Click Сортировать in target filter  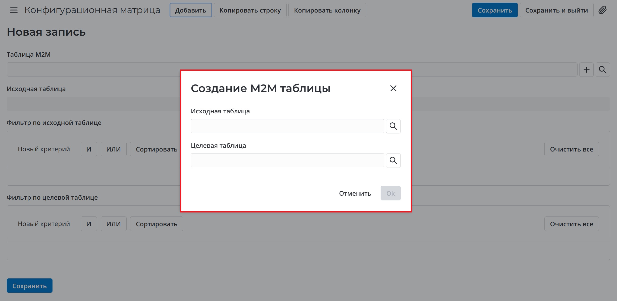[x=156, y=223]
